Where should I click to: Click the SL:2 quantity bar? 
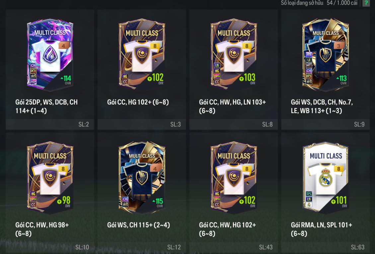[50, 124]
